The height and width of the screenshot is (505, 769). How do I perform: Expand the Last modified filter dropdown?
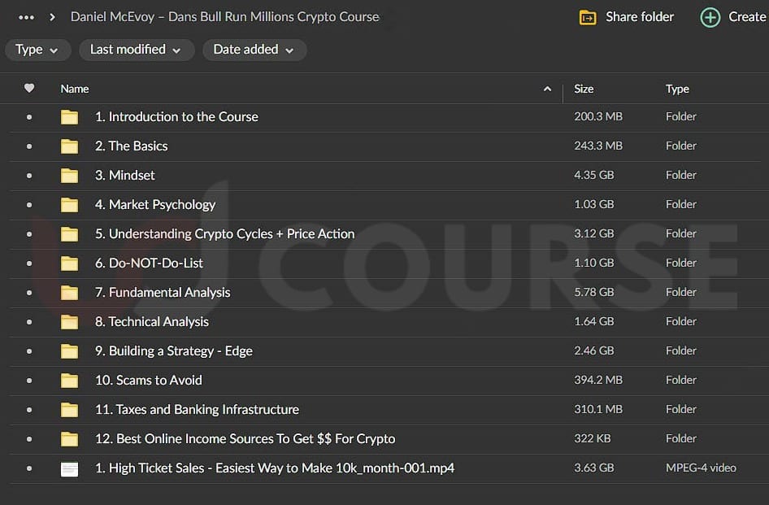click(136, 50)
